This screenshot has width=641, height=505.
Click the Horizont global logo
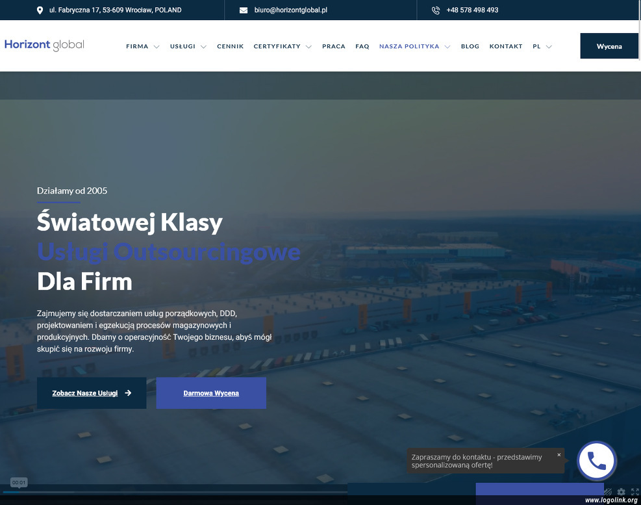point(44,45)
